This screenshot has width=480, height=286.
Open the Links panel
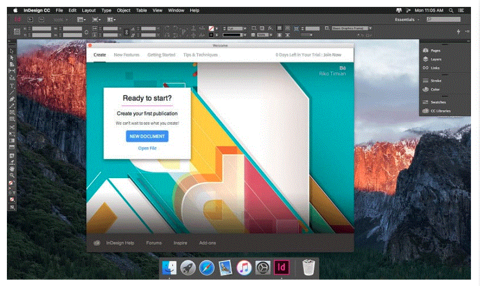tap(431, 68)
